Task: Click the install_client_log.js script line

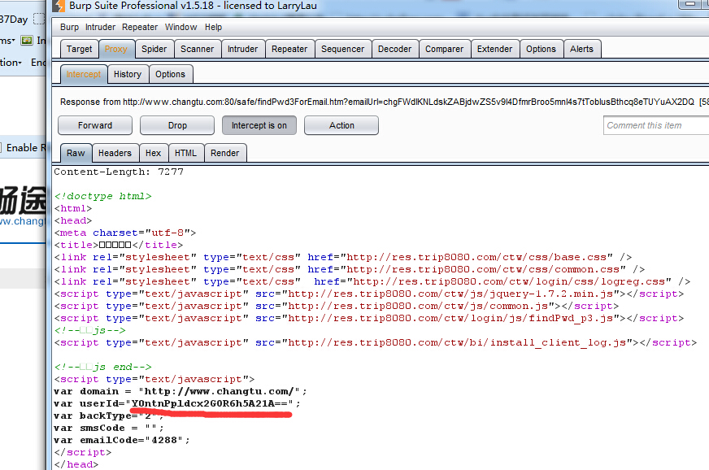Action: pos(376,343)
